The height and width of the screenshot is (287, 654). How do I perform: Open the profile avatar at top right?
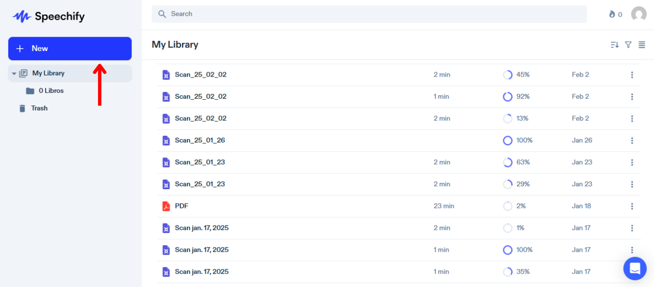pos(639,14)
